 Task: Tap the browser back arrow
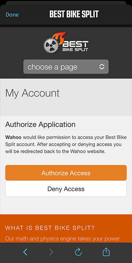coord(25,252)
